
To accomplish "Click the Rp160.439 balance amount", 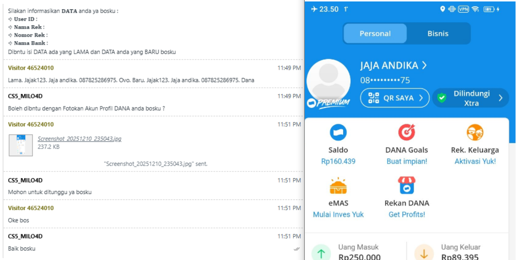I will pyautogui.click(x=338, y=161).
